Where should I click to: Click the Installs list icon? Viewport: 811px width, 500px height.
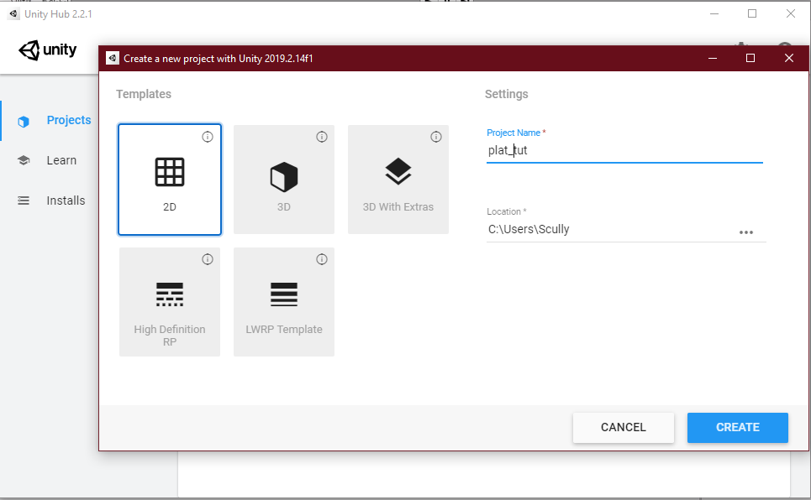click(x=24, y=201)
